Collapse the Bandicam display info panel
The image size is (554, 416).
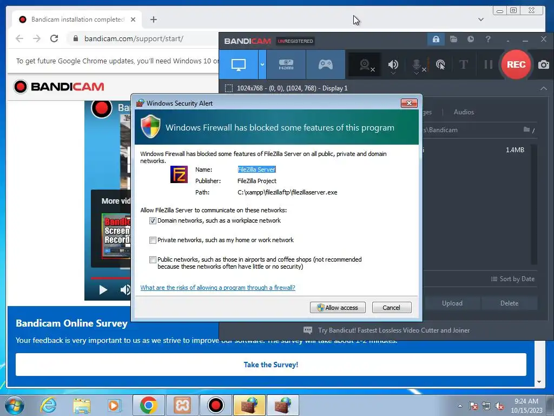(x=543, y=88)
